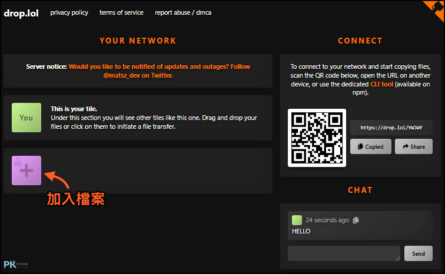The height and width of the screenshot is (274, 445).
Task: Click the drop.lol logo
Action: (x=21, y=13)
